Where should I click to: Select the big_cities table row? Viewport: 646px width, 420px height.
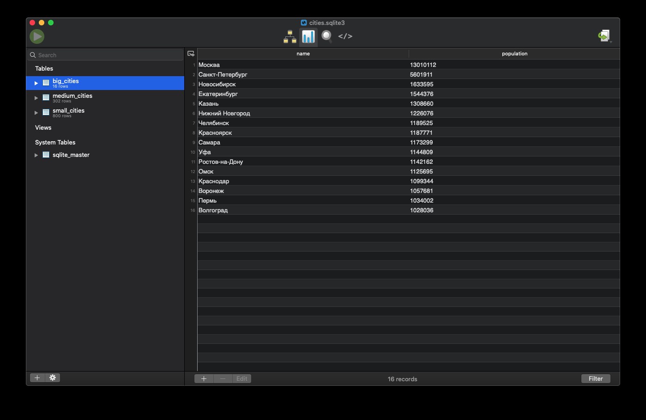coord(105,83)
